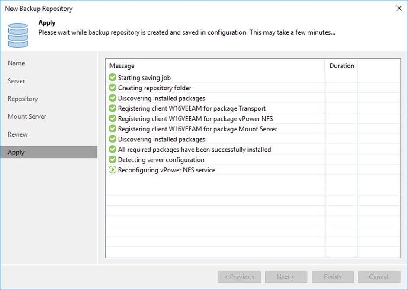The width and height of the screenshot is (408, 290).
Task: Click check icon beside Detecting server configuration
Action: click(x=112, y=160)
